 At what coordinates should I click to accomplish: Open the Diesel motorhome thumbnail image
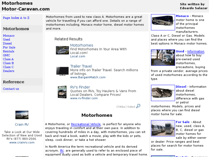pyautogui.click(x=163, y=93)
